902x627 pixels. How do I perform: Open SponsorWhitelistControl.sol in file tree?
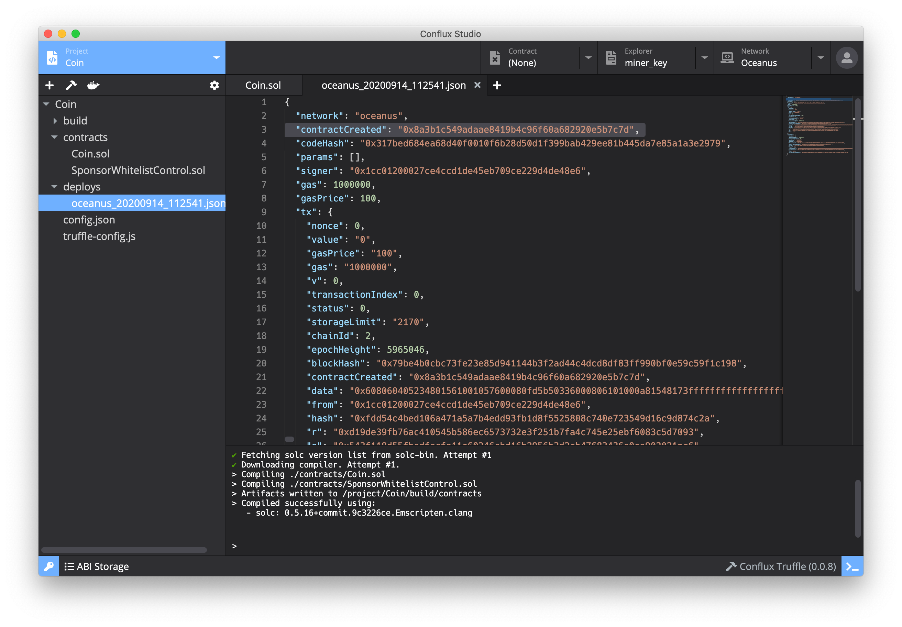138,170
